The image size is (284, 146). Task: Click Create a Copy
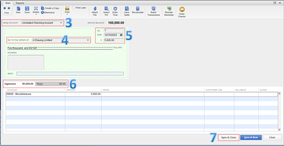click(50, 8)
